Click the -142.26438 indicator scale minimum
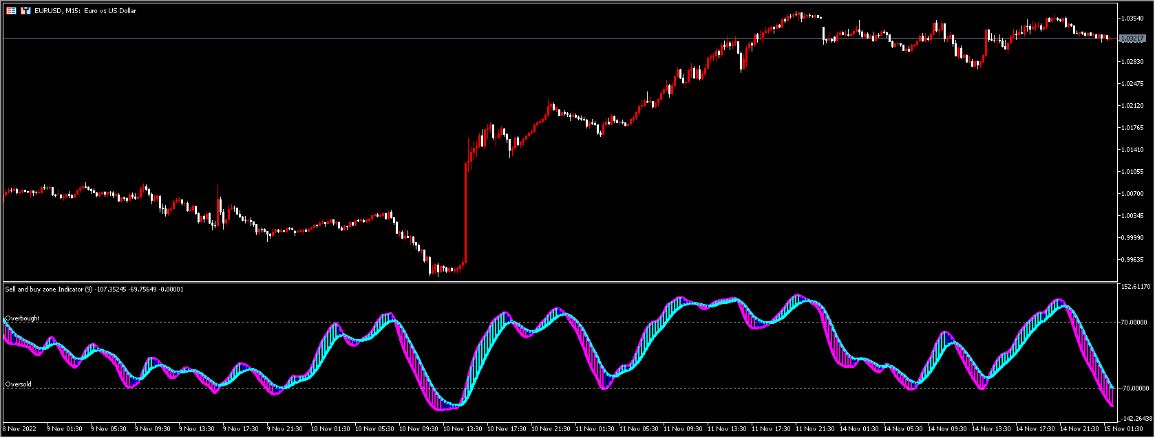The height and width of the screenshot is (438, 1155). coord(1136,418)
